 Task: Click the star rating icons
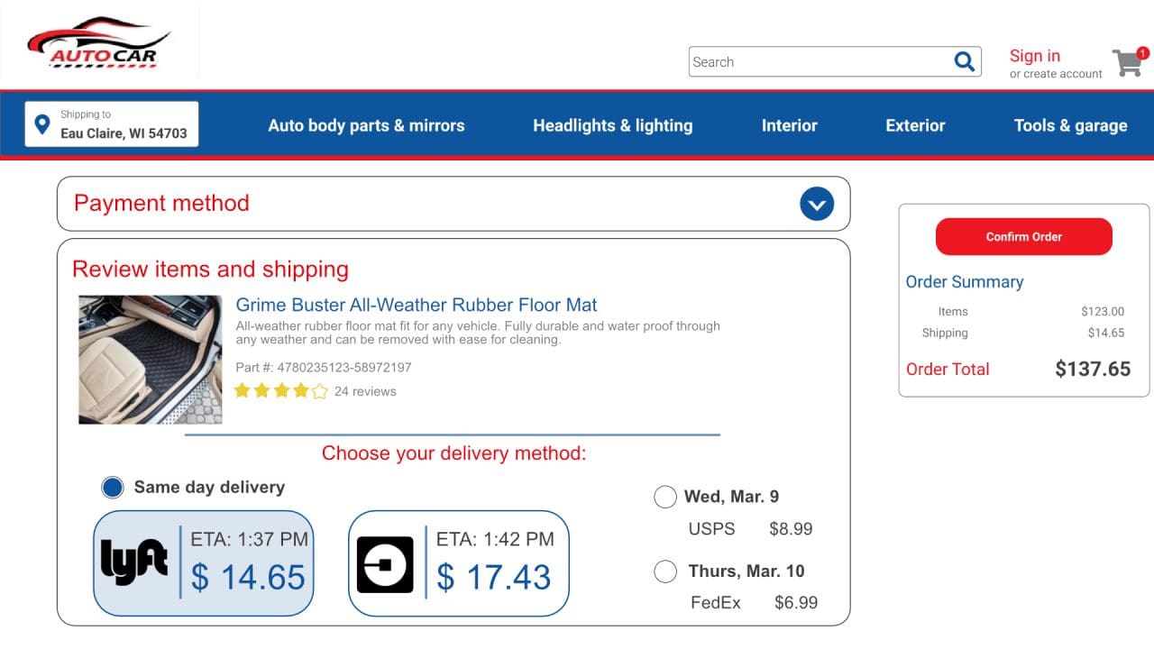pyautogui.click(x=280, y=391)
